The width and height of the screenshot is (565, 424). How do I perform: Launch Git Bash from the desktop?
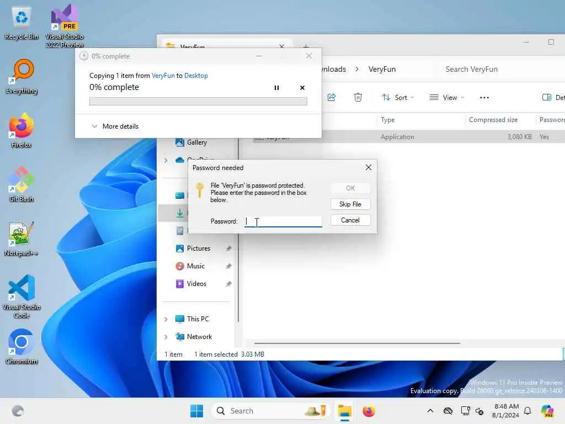coord(22,184)
